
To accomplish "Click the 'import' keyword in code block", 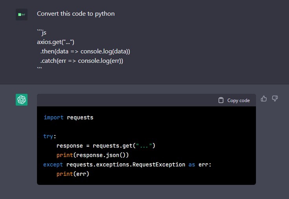I will tap(53, 117).
